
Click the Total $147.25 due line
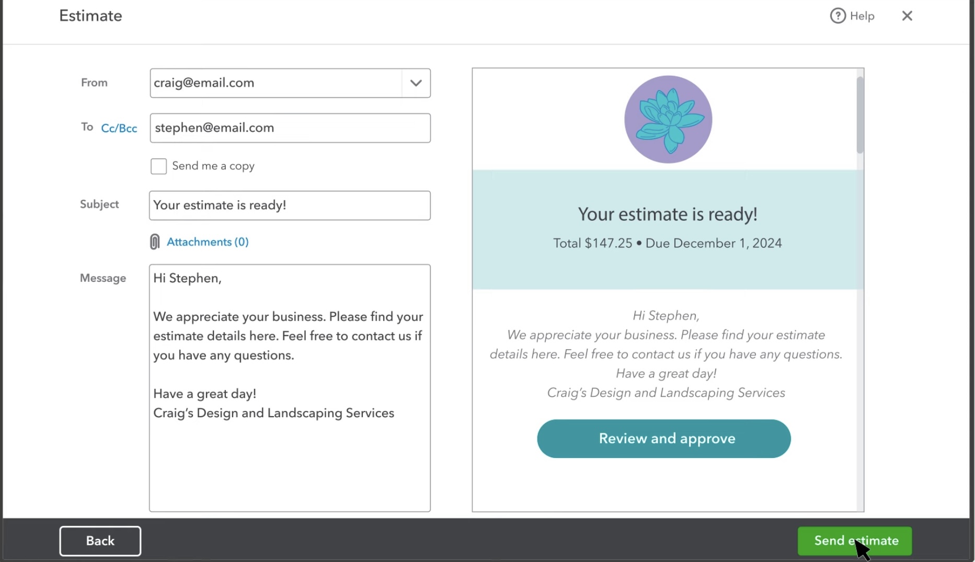(667, 243)
